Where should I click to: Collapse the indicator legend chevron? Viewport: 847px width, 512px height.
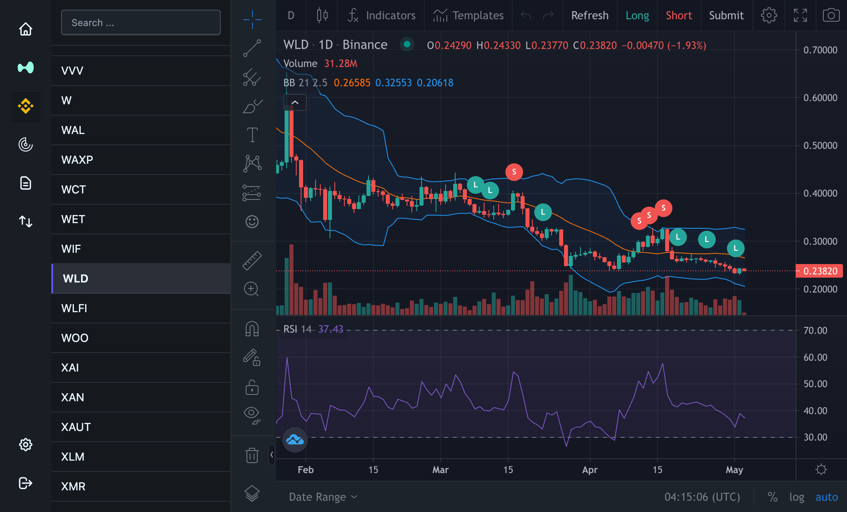click(295, 102)
